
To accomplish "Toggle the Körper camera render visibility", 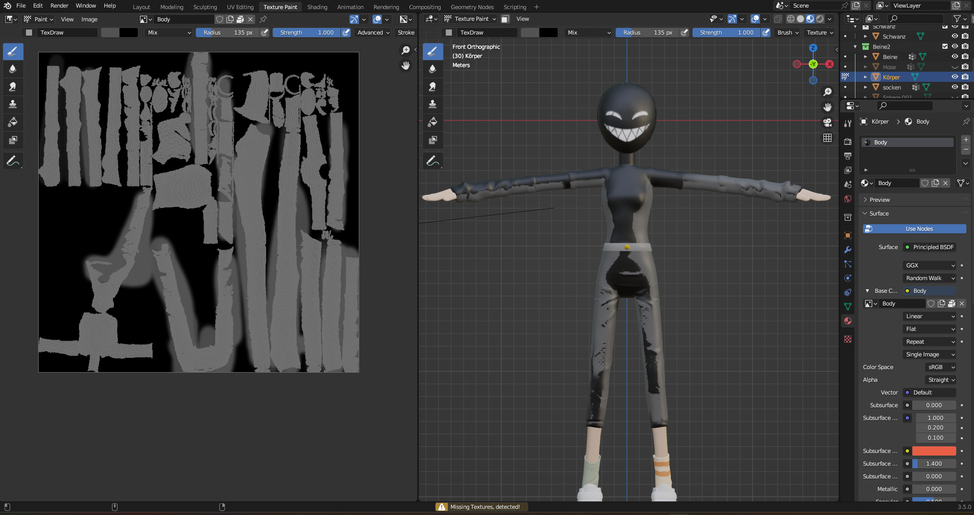I will tap(965, 77).
